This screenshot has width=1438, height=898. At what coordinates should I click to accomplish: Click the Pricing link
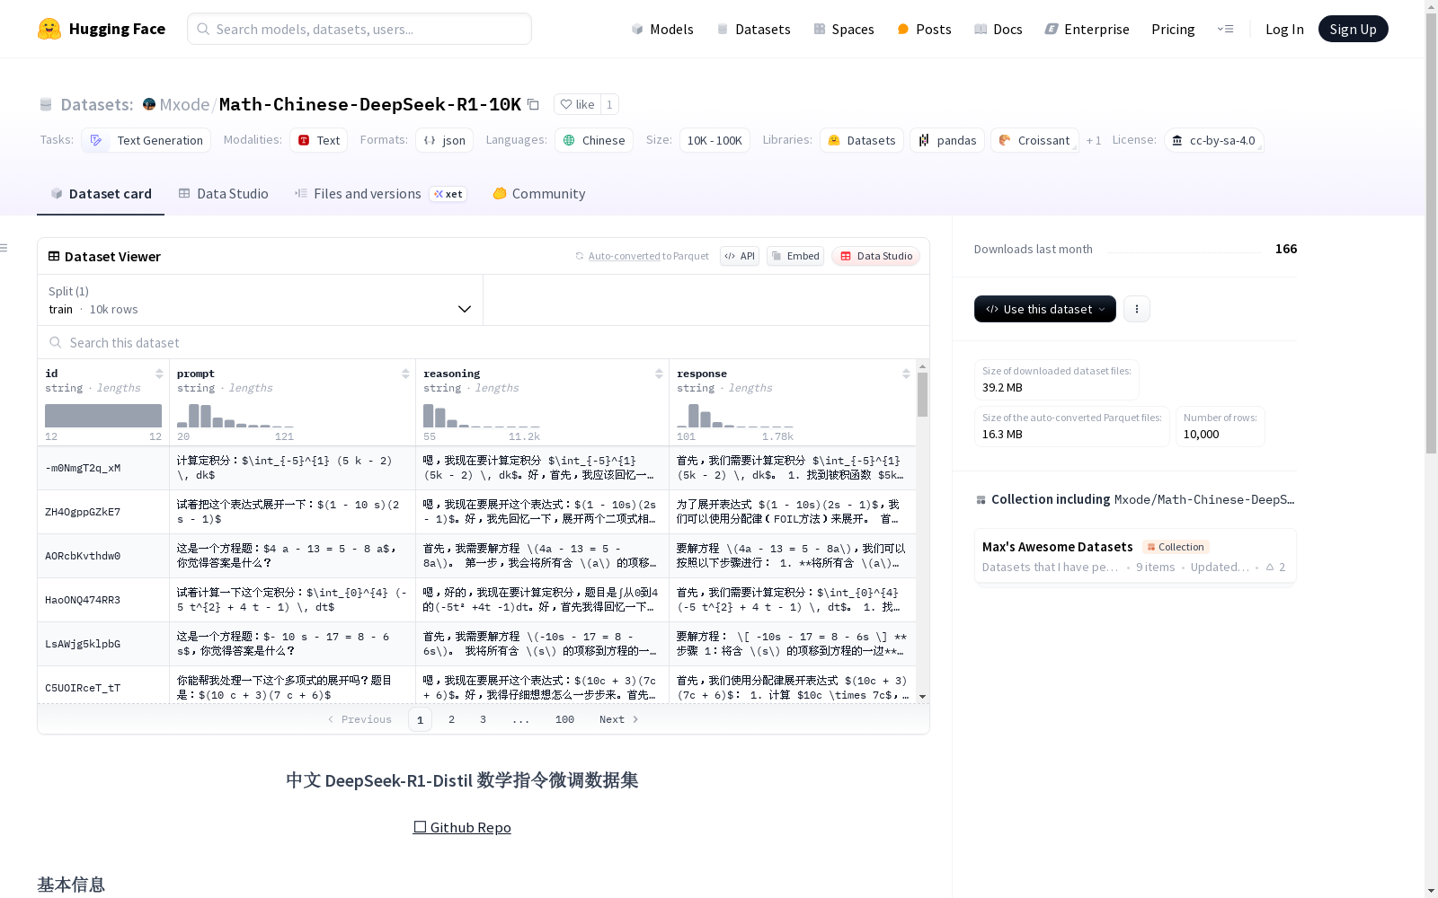(1173, 29)
